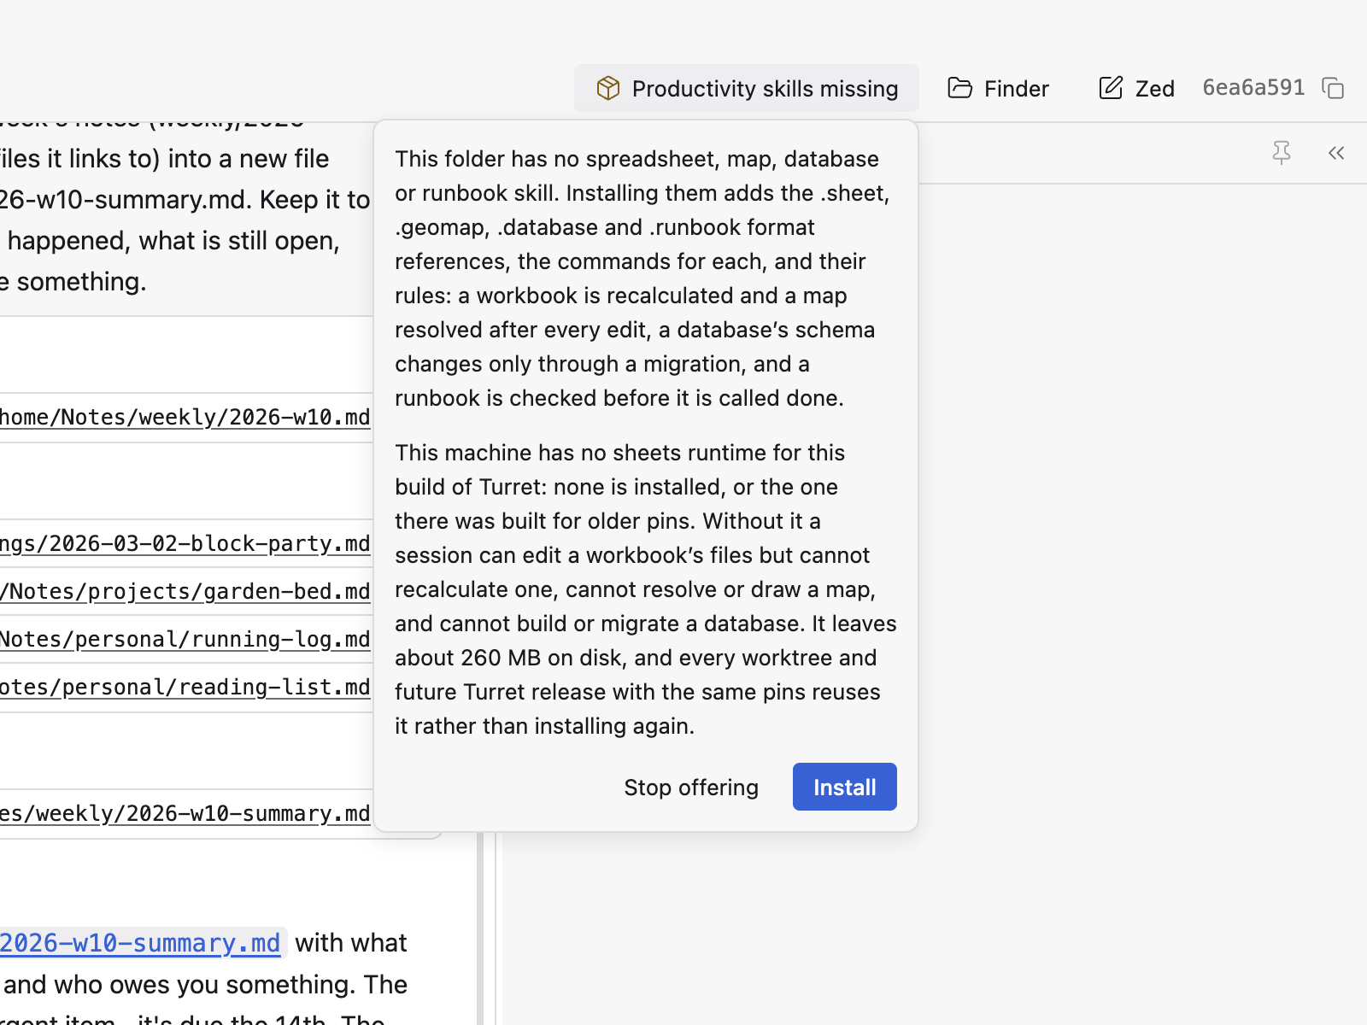Install the missing productivity skills
The height and width of the screenshot is (1025, 1367).
(845, 787)
